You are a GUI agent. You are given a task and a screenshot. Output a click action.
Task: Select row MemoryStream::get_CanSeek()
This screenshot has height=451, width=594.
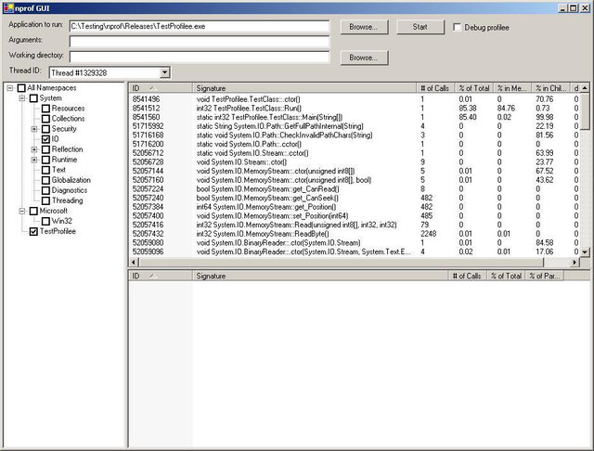(355, 198)
